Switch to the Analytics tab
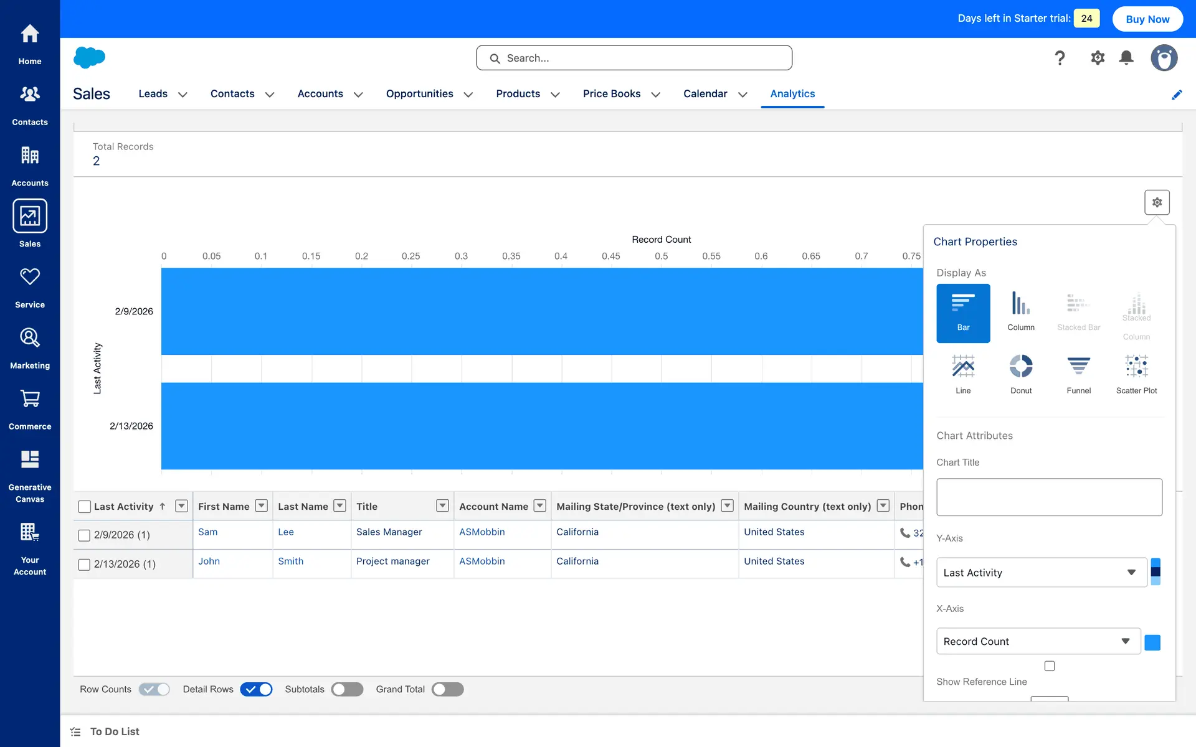Image resolution: width=1196 pixels, height=747 pixels. [792, 93]
